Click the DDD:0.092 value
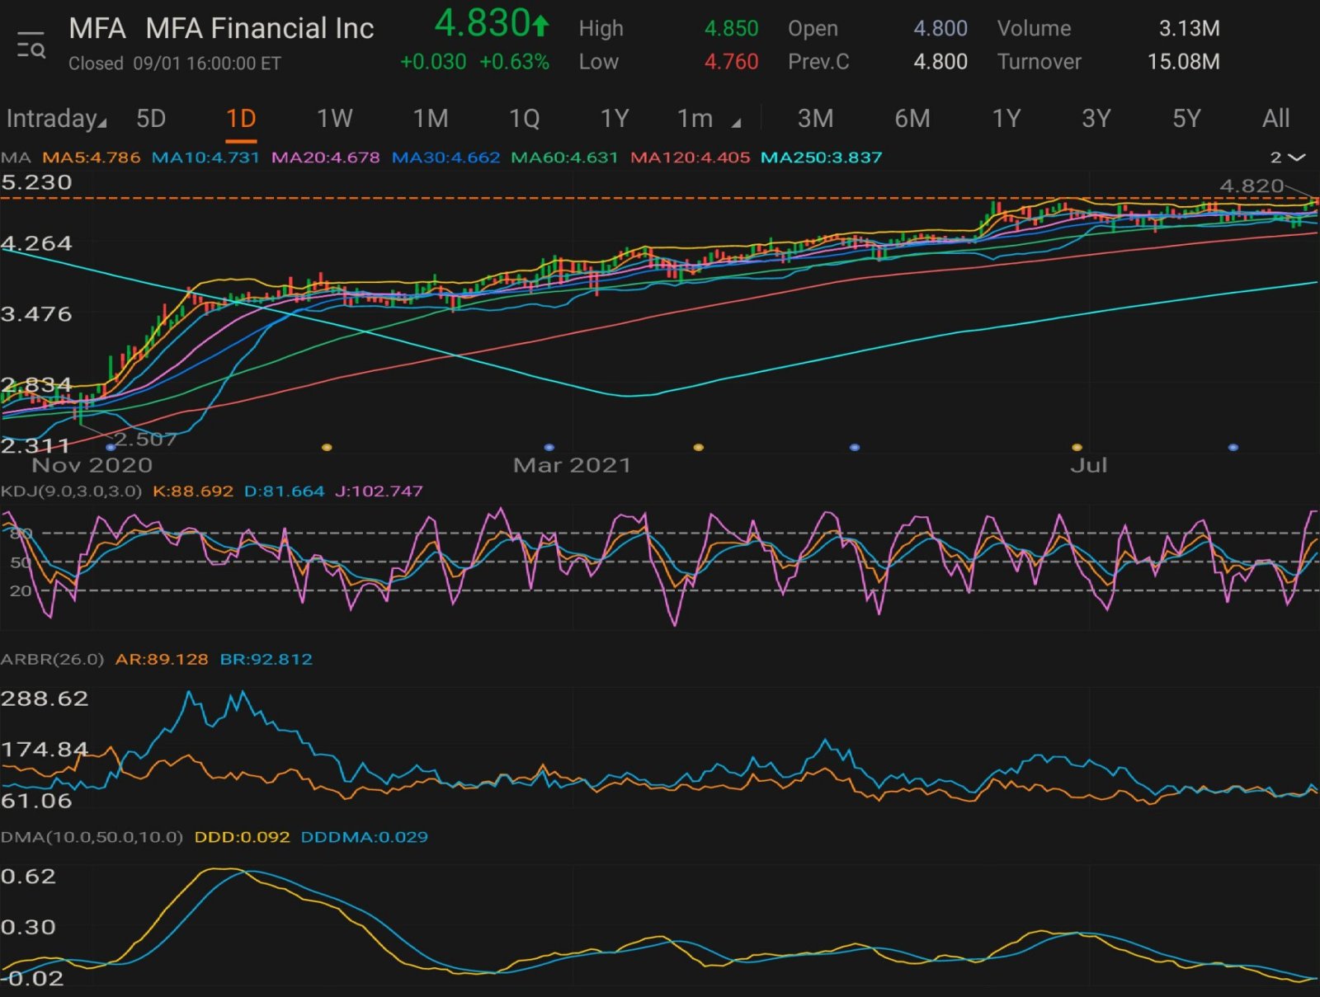This screenshot has height=997, width=1320. tap(242, 836)
